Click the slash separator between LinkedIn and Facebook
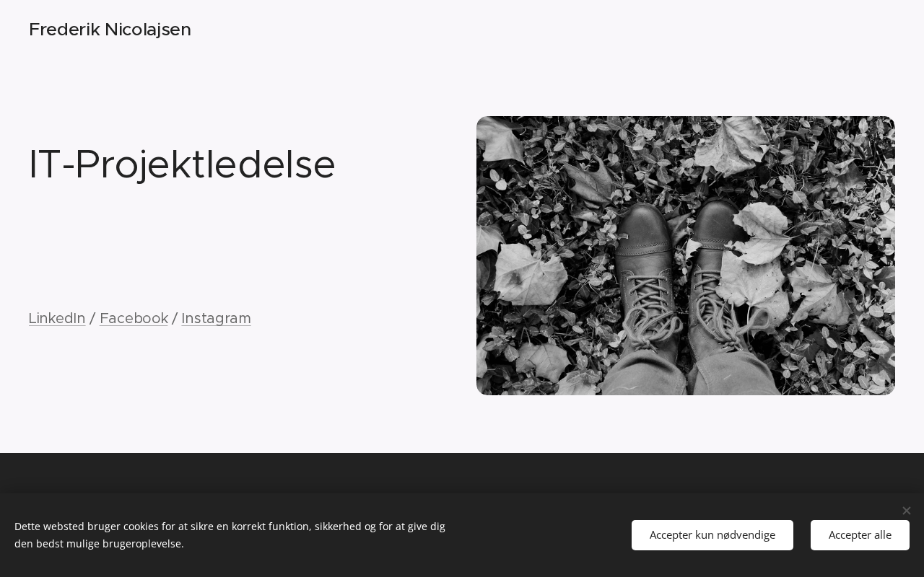 tap(92, 318)
